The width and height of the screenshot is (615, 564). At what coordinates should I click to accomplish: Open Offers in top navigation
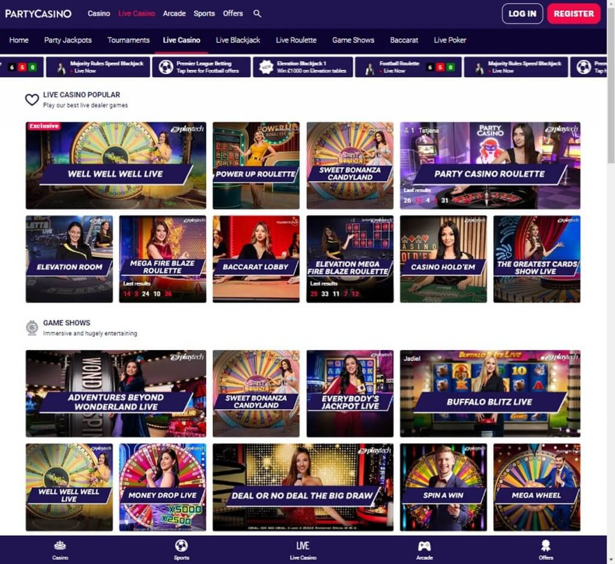233,13
